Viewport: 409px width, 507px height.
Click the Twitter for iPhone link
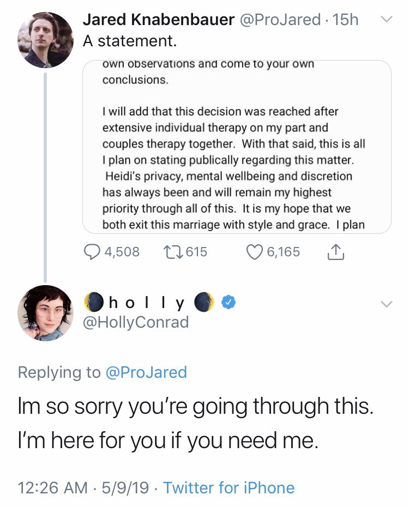click(x=229, y=487)
